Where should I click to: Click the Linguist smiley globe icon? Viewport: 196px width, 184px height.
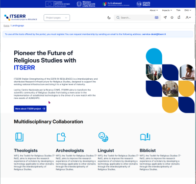(103, 137)
